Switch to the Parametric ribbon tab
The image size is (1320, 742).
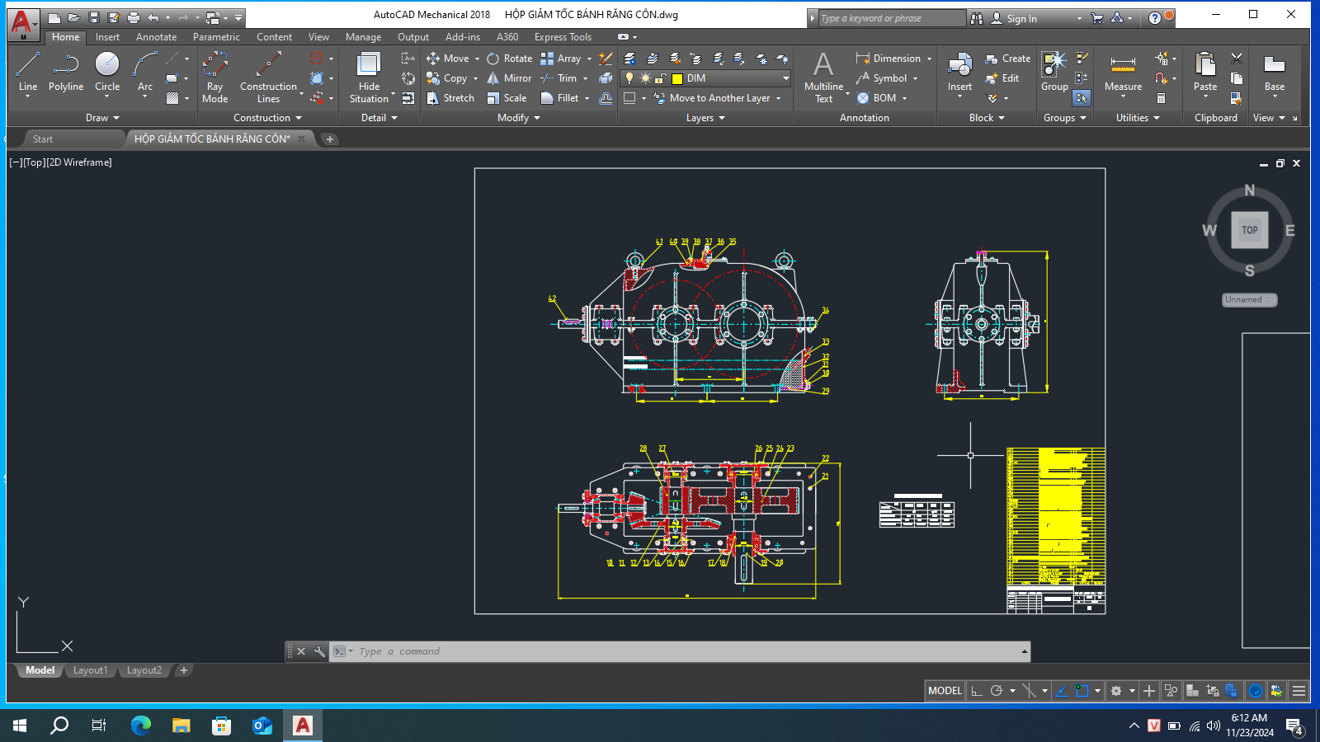(216, 37)
